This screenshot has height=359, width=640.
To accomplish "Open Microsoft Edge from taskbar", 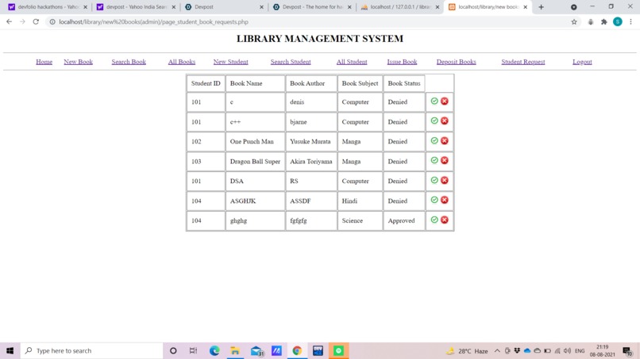I will (x=214, y=350).
